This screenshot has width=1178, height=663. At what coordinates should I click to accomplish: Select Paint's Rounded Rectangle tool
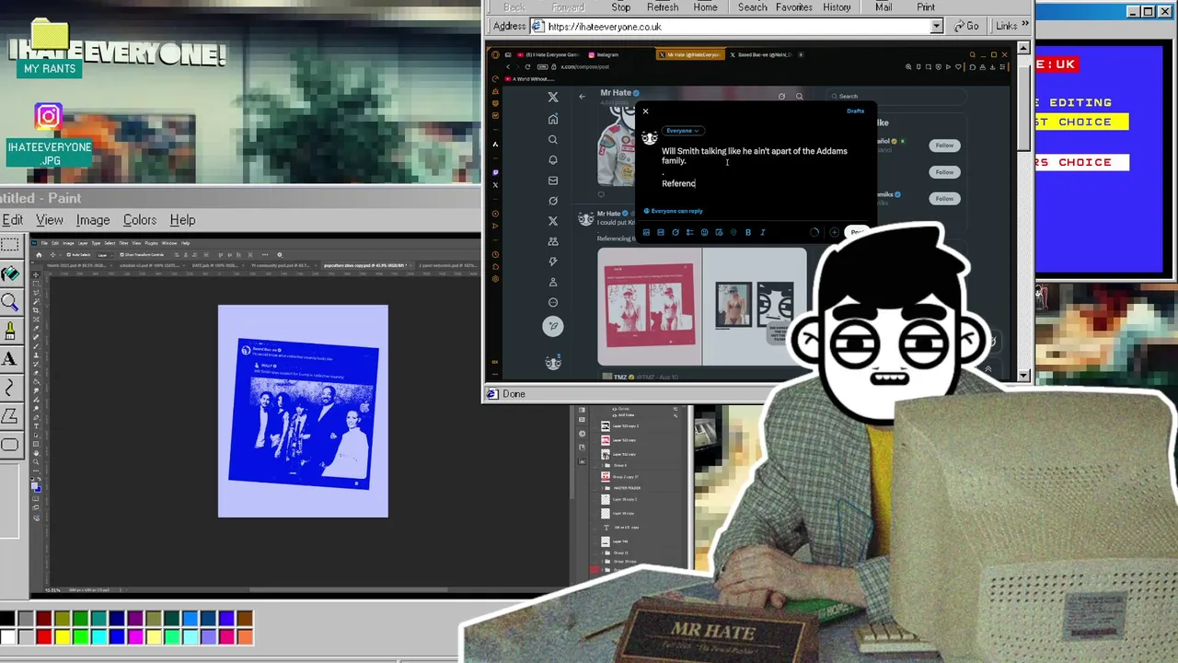[10, 445]
